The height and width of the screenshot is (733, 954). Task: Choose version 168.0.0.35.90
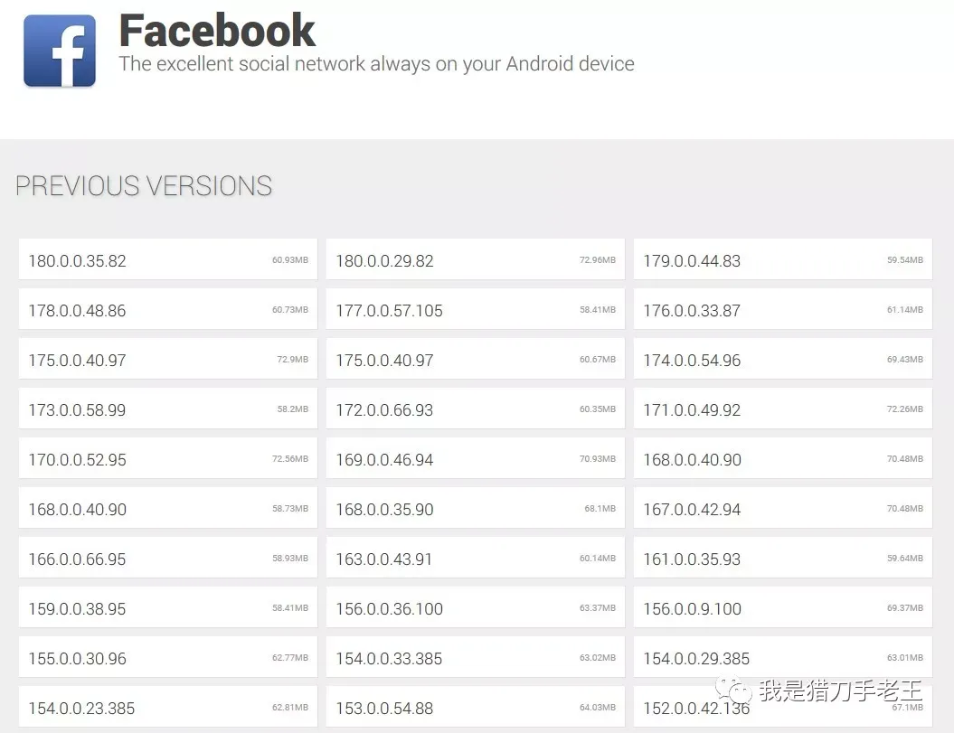475,509
